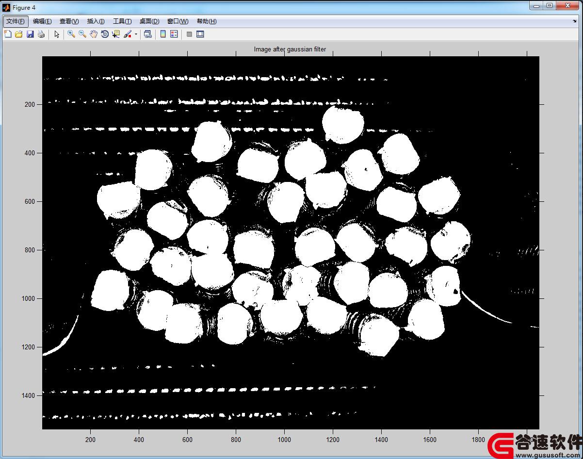Save the figure with the floppy disk icon
The image size is (583, 459).
pyautogui.click(x=30, y=34)
